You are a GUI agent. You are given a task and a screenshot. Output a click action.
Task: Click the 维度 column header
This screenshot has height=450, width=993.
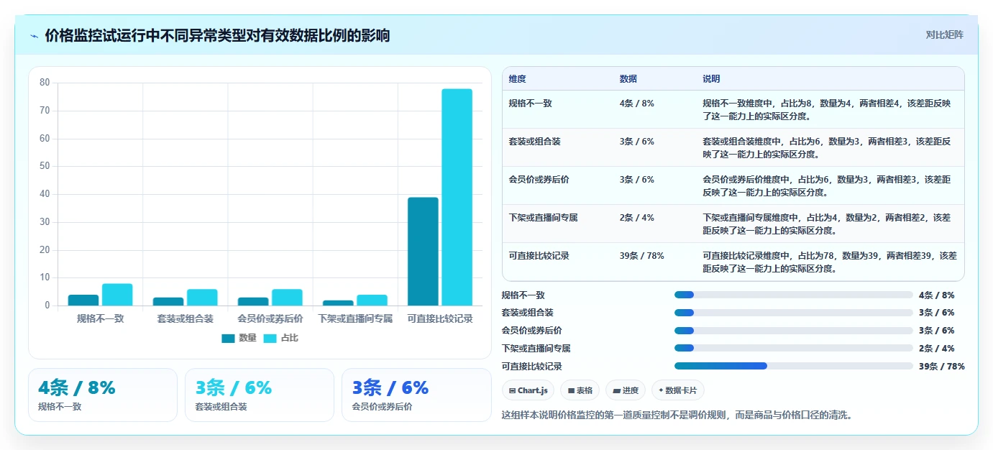point(518,79)
